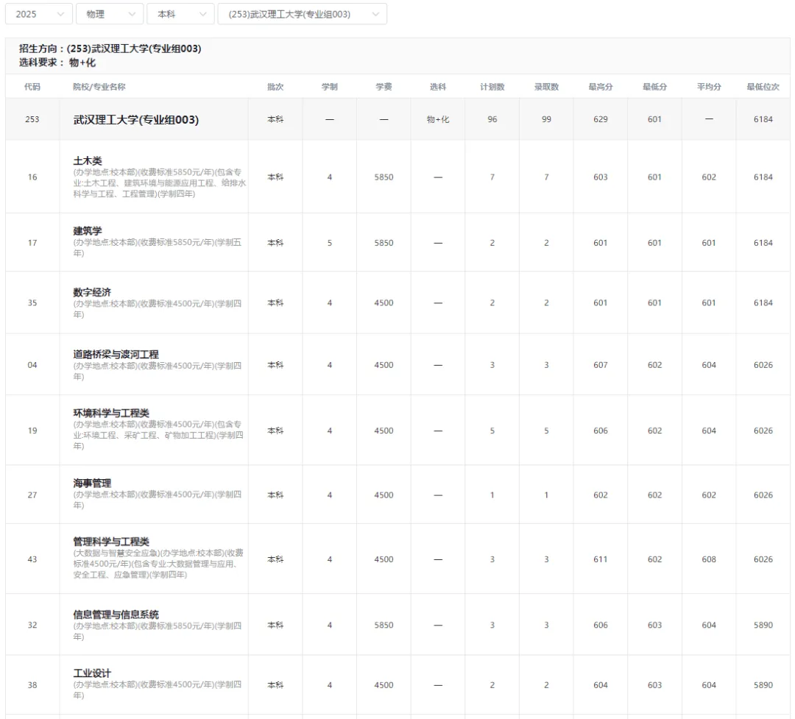Click tuition 5850 for 建筑学

(x=384, y=243)
